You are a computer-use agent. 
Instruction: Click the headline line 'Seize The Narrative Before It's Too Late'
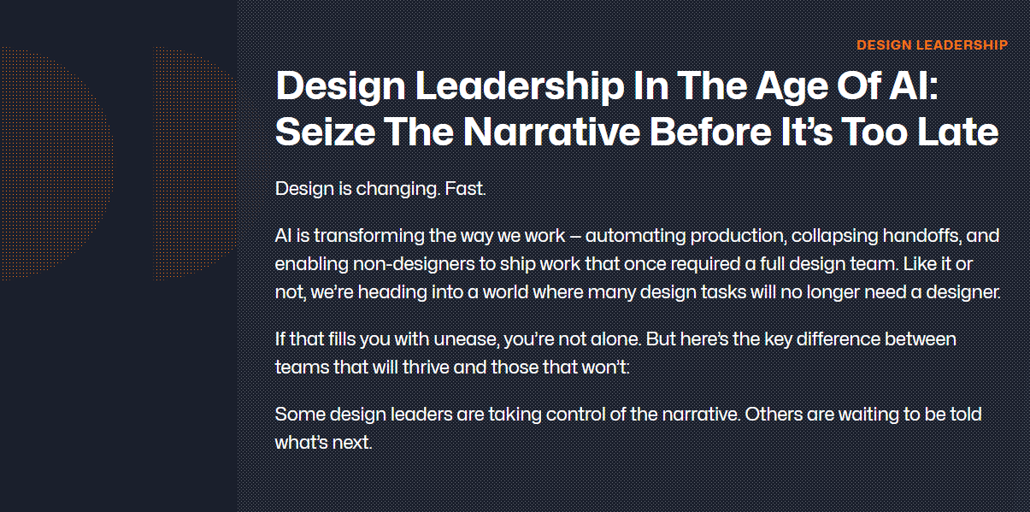click(x=637, y=132)
